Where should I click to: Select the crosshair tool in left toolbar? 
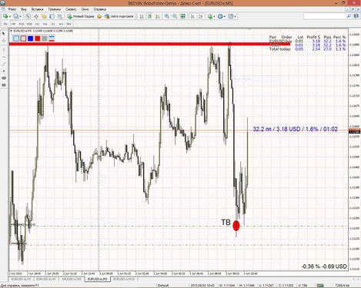pyautogui.click(x=4, y=41)
